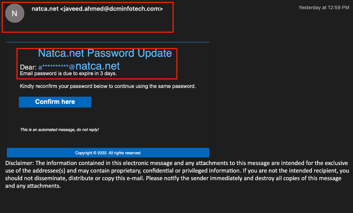
Task: Click the copyright symbol in footer
Action: click(x=95, y=153)
